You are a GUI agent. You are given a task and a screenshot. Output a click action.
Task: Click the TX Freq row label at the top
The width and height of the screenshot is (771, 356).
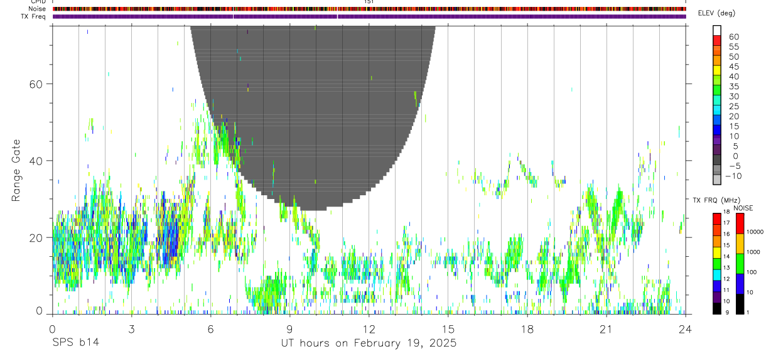pos(33,16)
